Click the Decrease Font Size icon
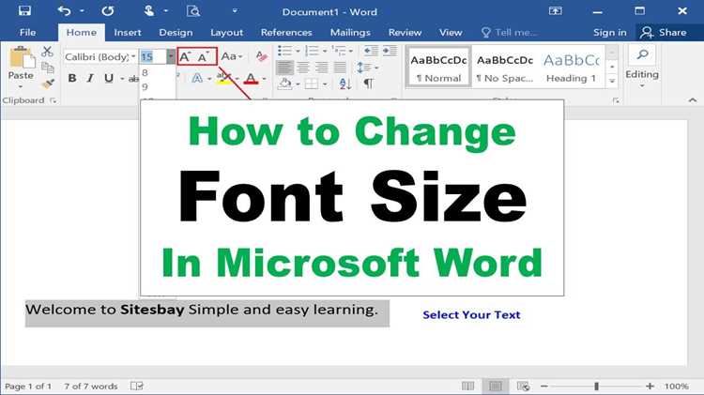This screenshot has height=395, width=704. point(204,56)
